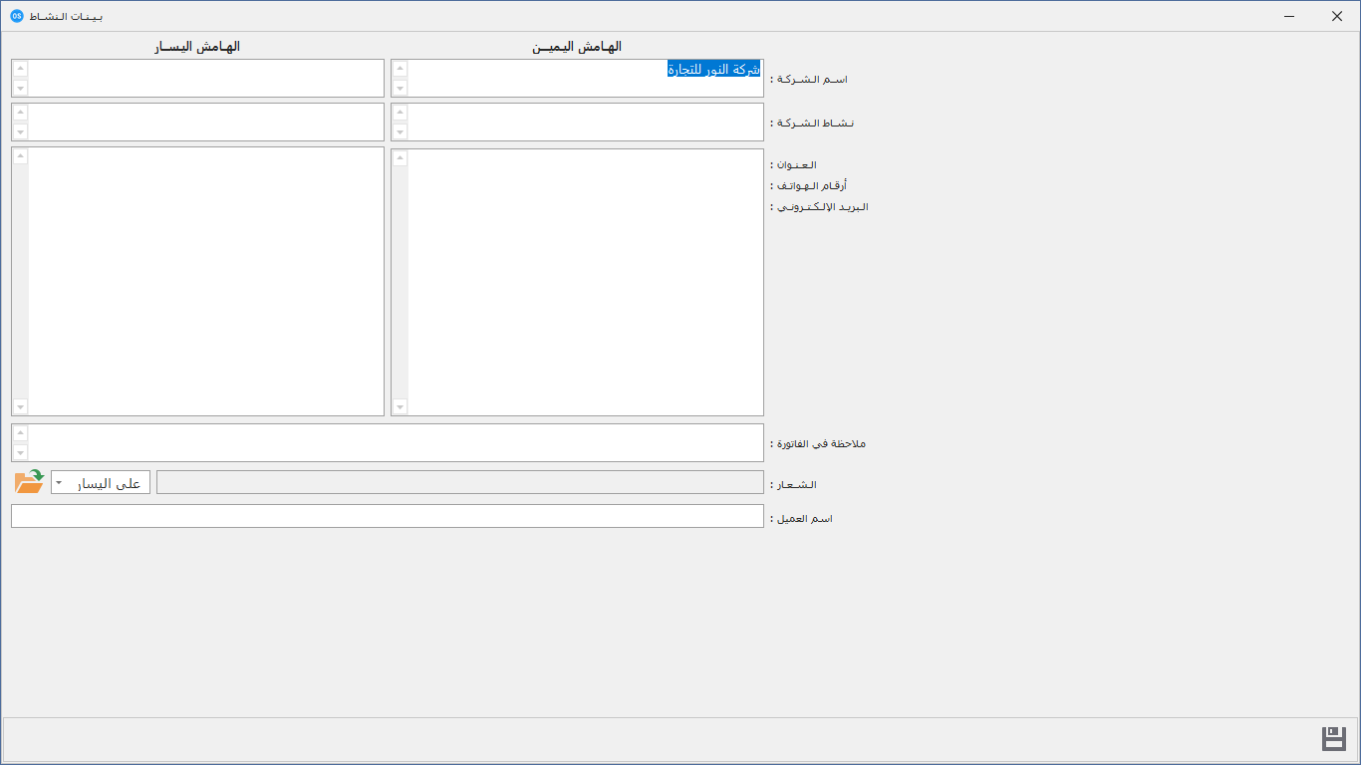Close the 'بيانات النشاط' window
Screen dimensions: 1361x765
1336,16
